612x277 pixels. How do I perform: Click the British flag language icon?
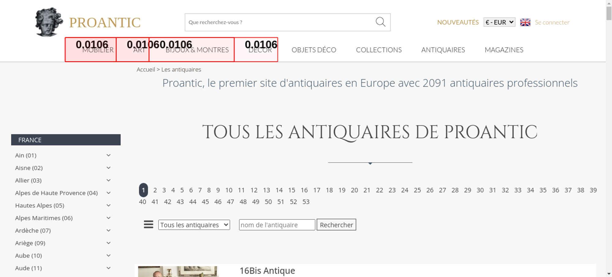pos(525,22)
